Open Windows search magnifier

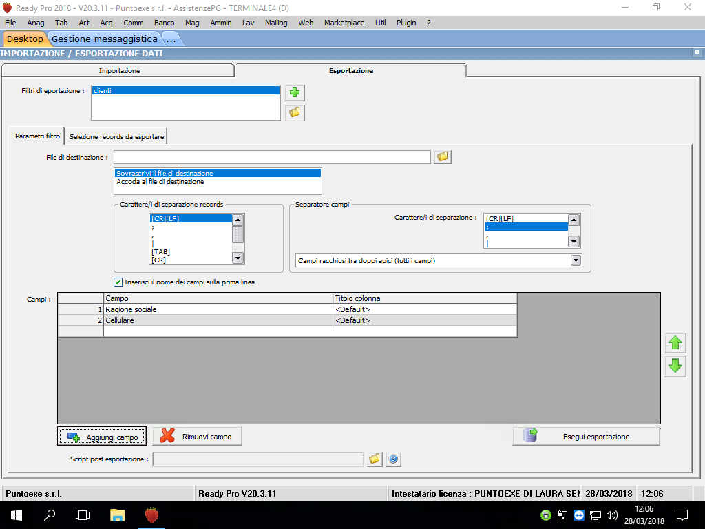[x=49, y=515]
